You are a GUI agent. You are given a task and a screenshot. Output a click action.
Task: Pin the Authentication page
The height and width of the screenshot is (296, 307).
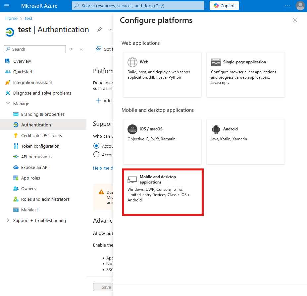[x=99, y=30]
